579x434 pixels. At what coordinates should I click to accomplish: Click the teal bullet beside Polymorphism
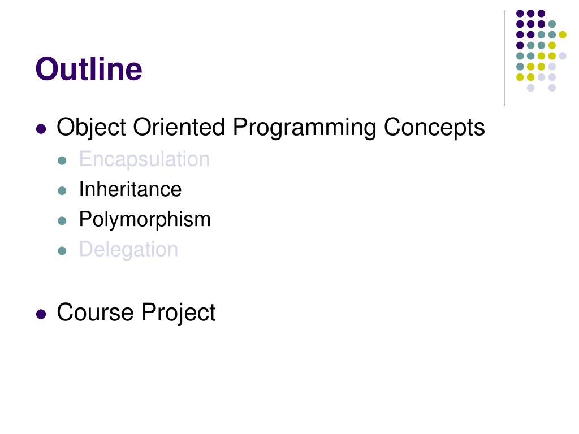pyautogui.click(x=62, y=221)
